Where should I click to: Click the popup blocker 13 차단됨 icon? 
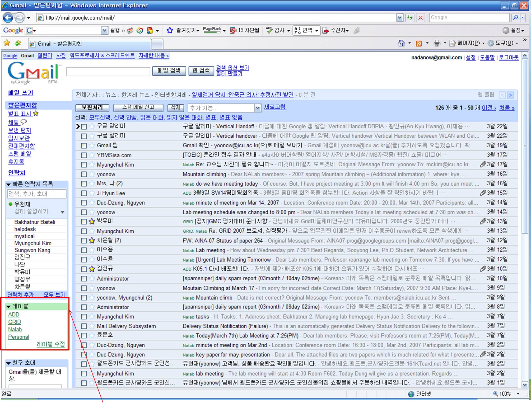(x=233, y=30)
